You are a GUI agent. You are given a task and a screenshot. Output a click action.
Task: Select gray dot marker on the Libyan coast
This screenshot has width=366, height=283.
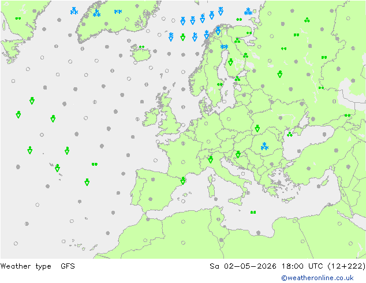click(x=258, y=233)
